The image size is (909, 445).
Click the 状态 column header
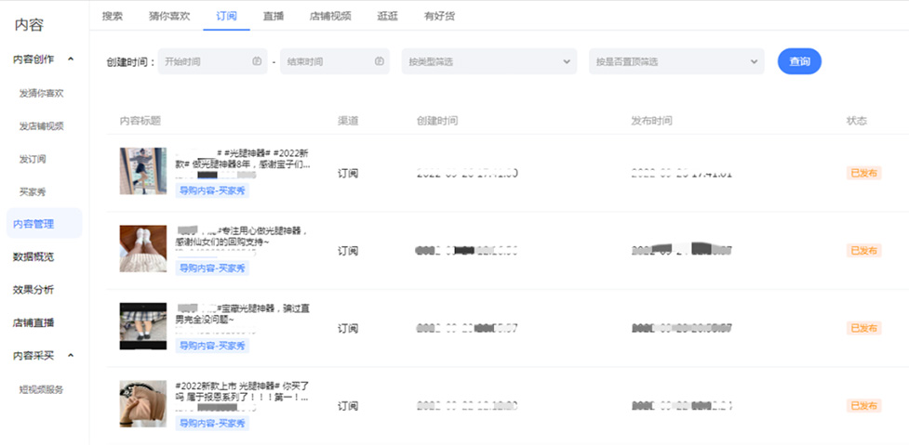pos(857,121)
